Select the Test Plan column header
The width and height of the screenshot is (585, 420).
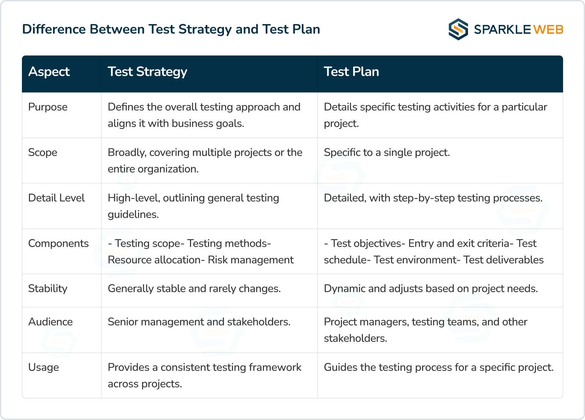coord(351,72)
